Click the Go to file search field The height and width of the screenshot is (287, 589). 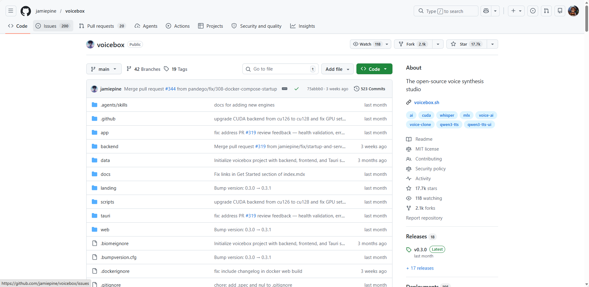click(x=280, y=69)
